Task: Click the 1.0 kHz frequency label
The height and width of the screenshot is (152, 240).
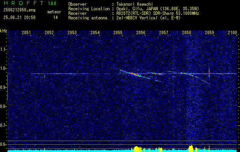Action: coord(3,68)
